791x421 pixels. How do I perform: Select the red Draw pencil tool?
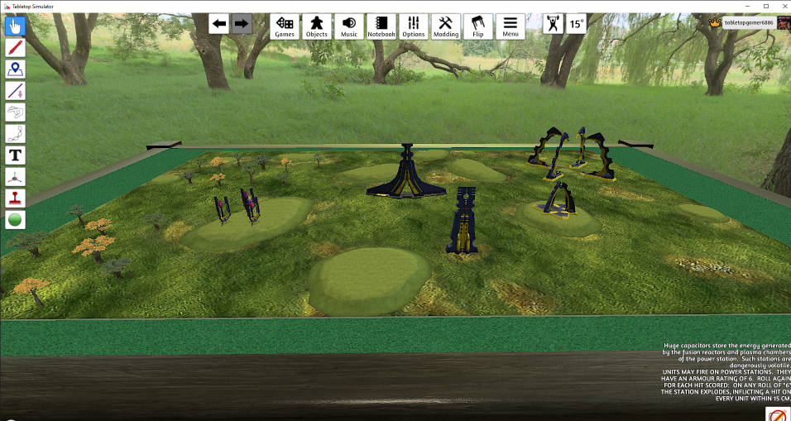coord(15,47)
